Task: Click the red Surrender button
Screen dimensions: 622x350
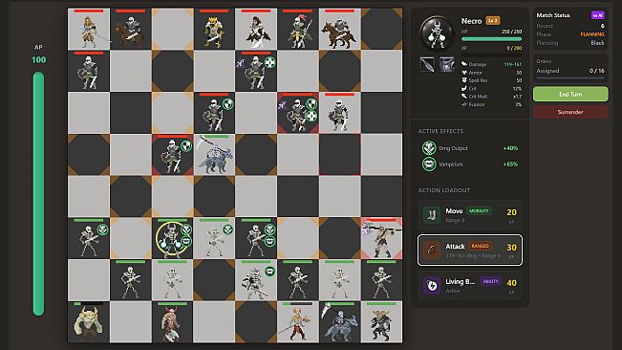Action: point(570,112)
